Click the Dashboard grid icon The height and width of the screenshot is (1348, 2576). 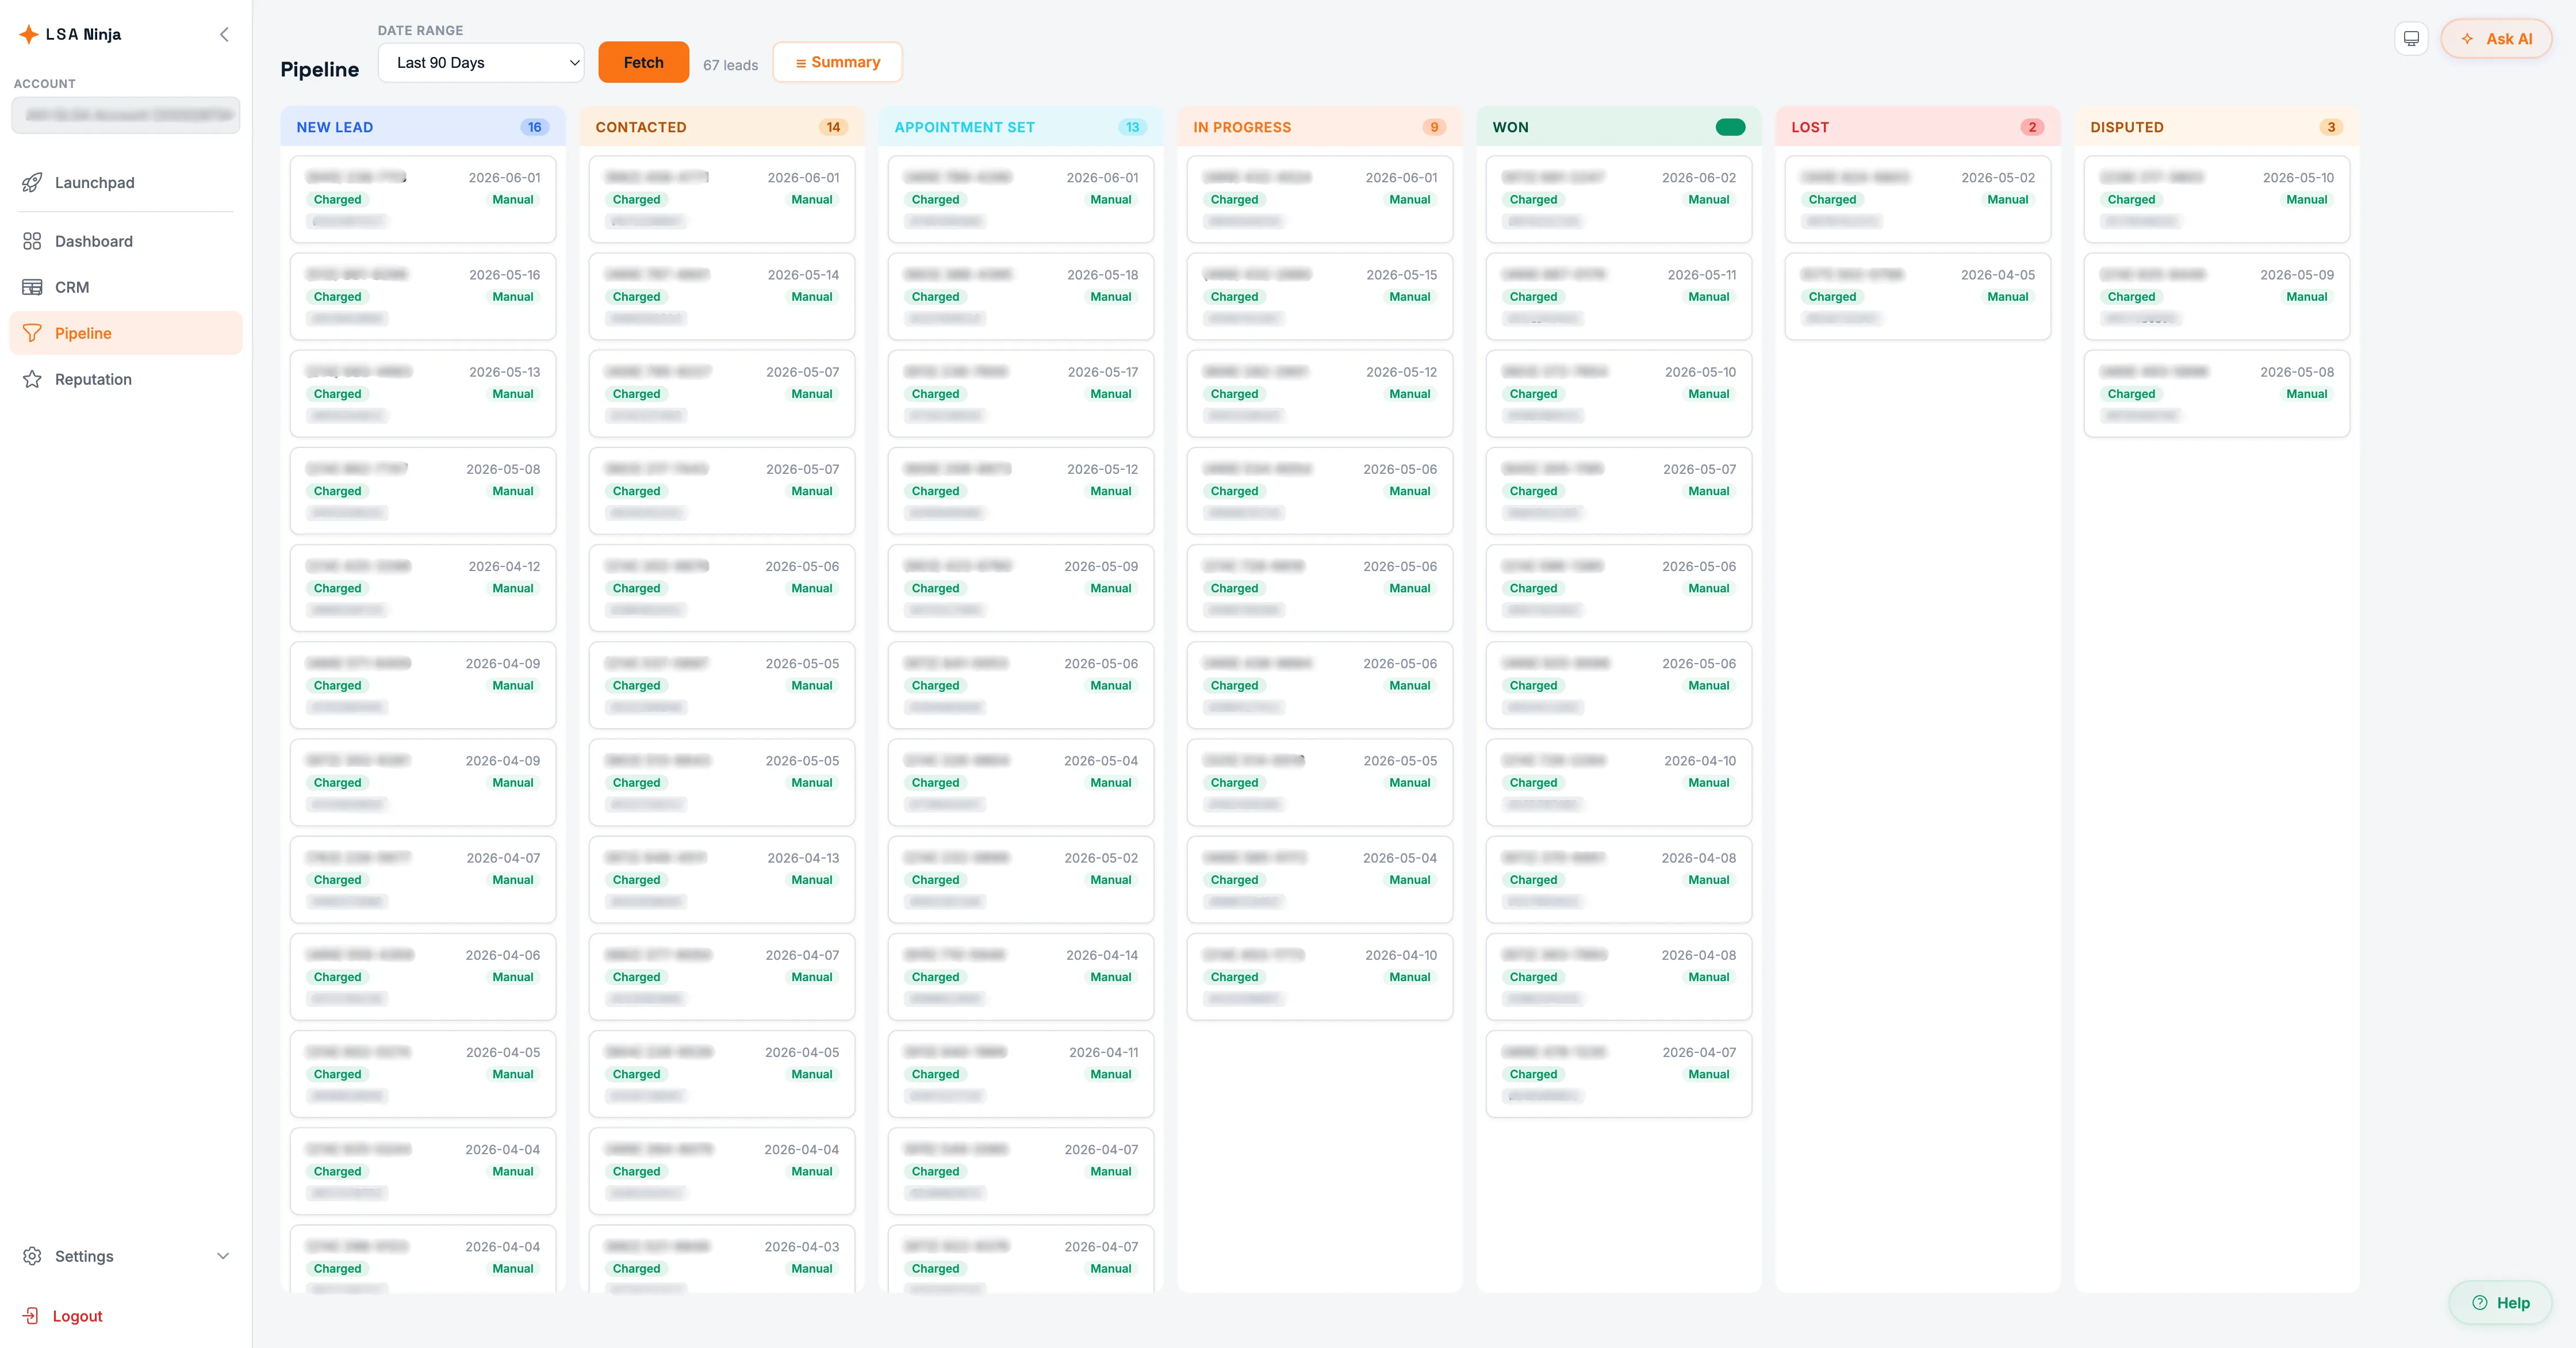pos(32,241)
